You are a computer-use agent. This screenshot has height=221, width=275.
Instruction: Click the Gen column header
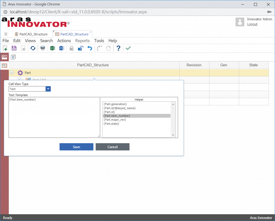tap(224, 65)
